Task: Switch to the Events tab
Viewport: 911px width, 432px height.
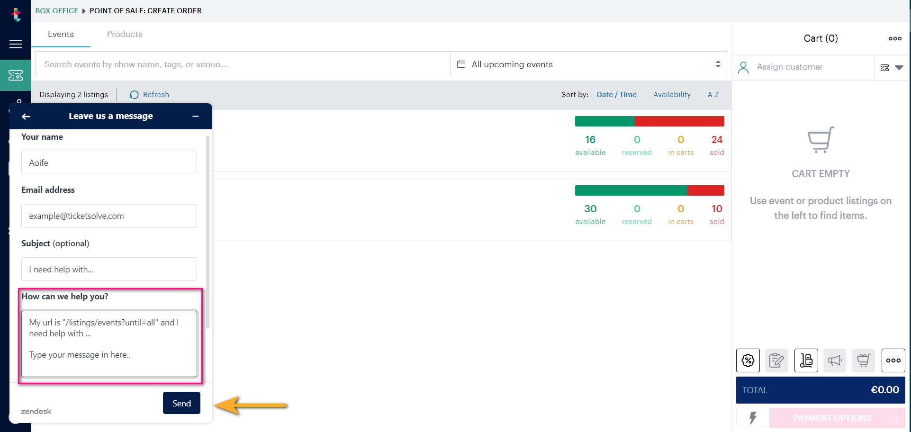Action: coord(61,34)
